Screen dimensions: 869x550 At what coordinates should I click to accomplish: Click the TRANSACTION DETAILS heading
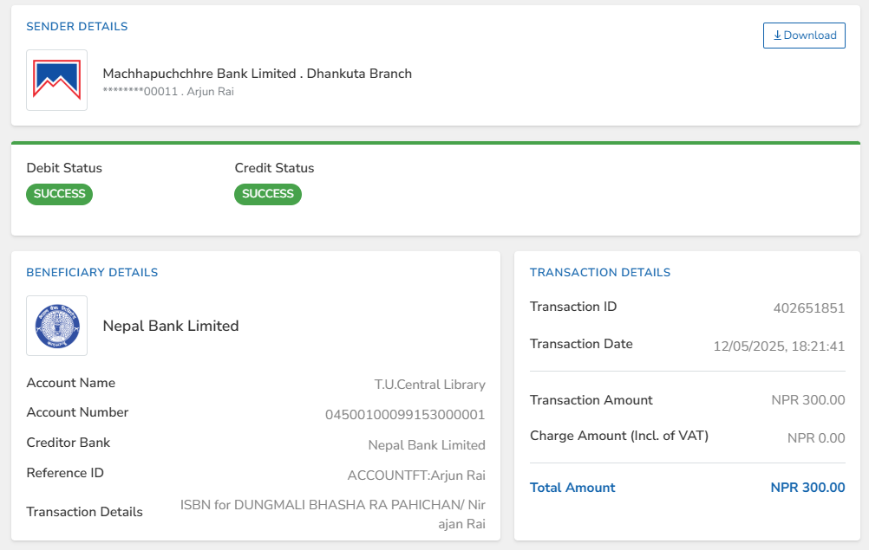(x=600, y=272)
